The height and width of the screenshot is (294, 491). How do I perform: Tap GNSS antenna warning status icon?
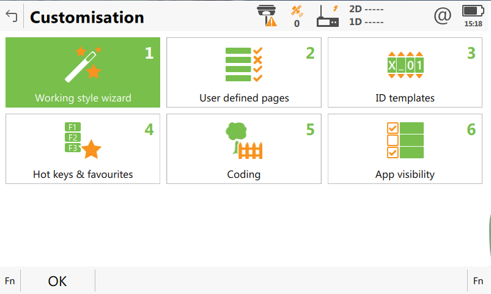pyautogui.click(x=267, y=16)
